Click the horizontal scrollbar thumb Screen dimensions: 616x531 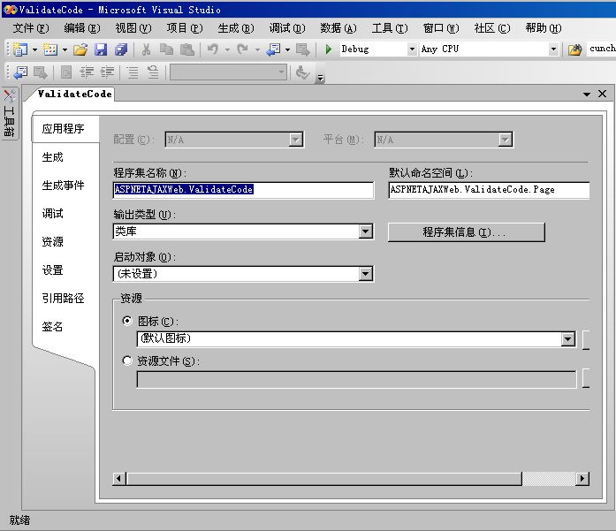(324, 478)
